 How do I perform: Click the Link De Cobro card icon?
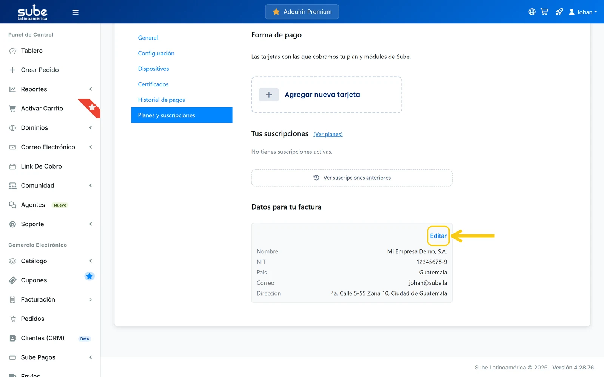coord(12,166)
